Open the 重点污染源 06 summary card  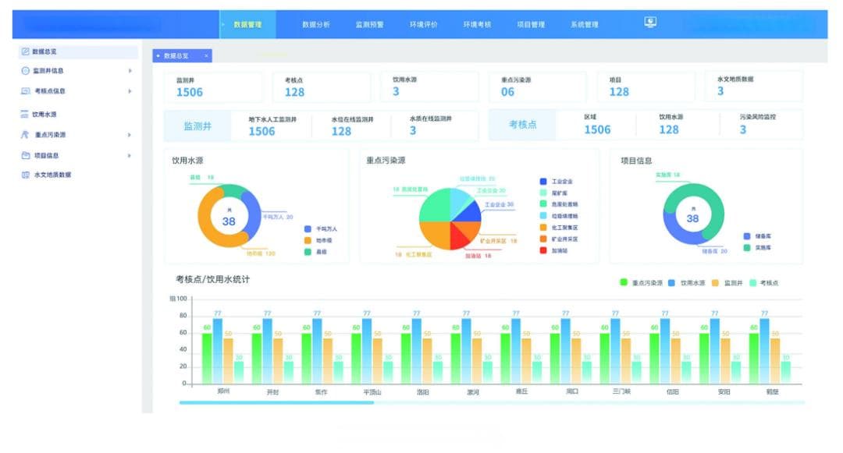pos(537,87)
